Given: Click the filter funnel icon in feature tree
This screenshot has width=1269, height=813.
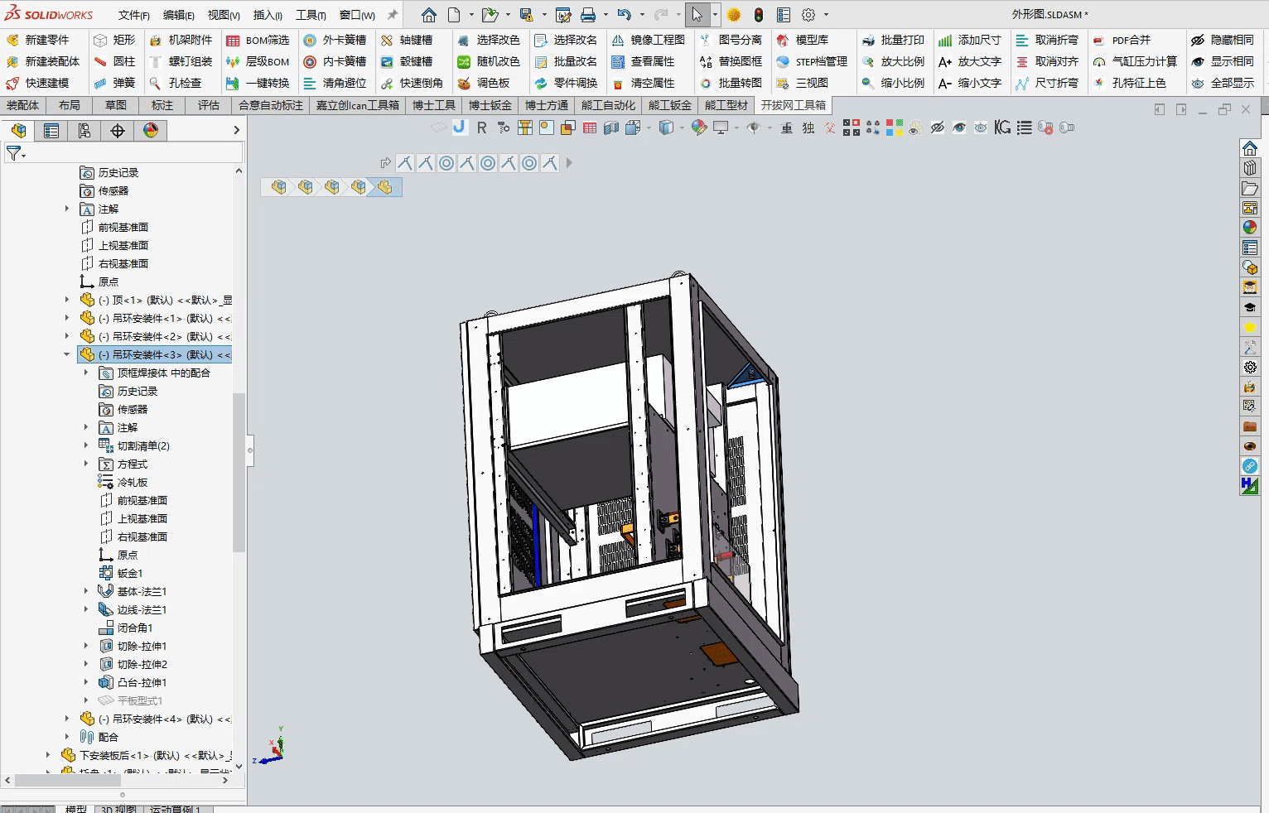Looking at the screenshot, I should tap(14, 153).
